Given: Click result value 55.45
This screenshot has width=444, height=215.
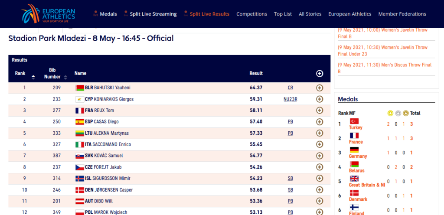Looking at the screenshot, I should click(x=256, y=144).
